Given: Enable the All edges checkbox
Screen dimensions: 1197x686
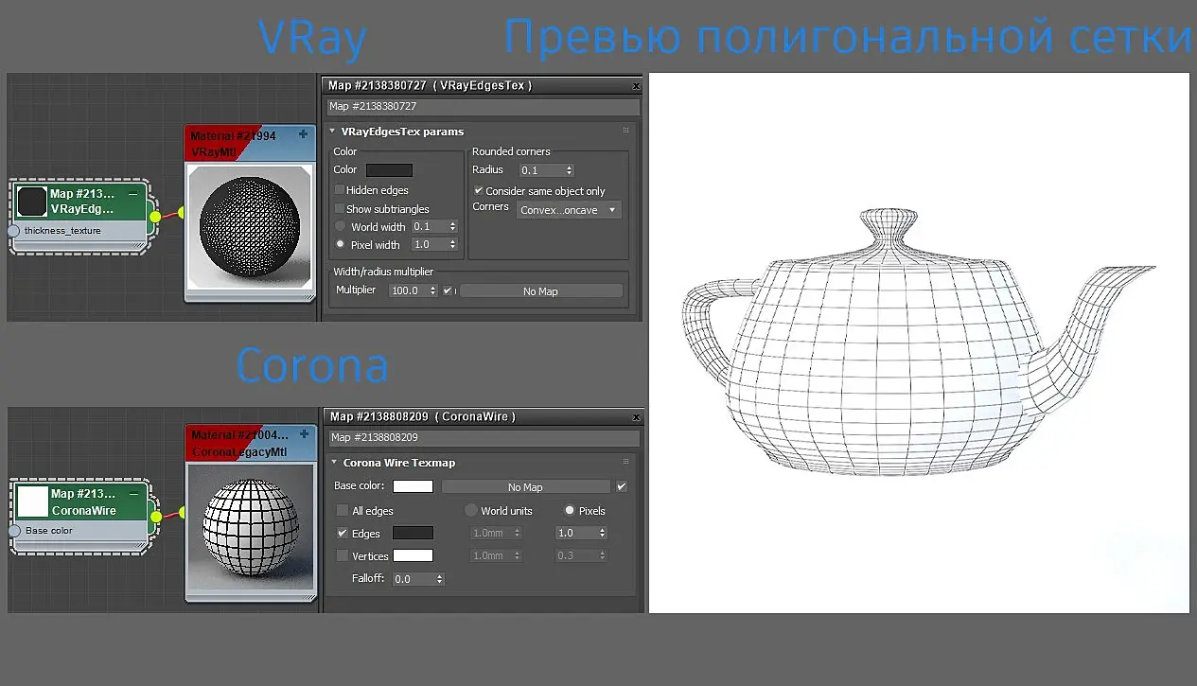Looking at the screenshot, I should [x=343, y=511].
